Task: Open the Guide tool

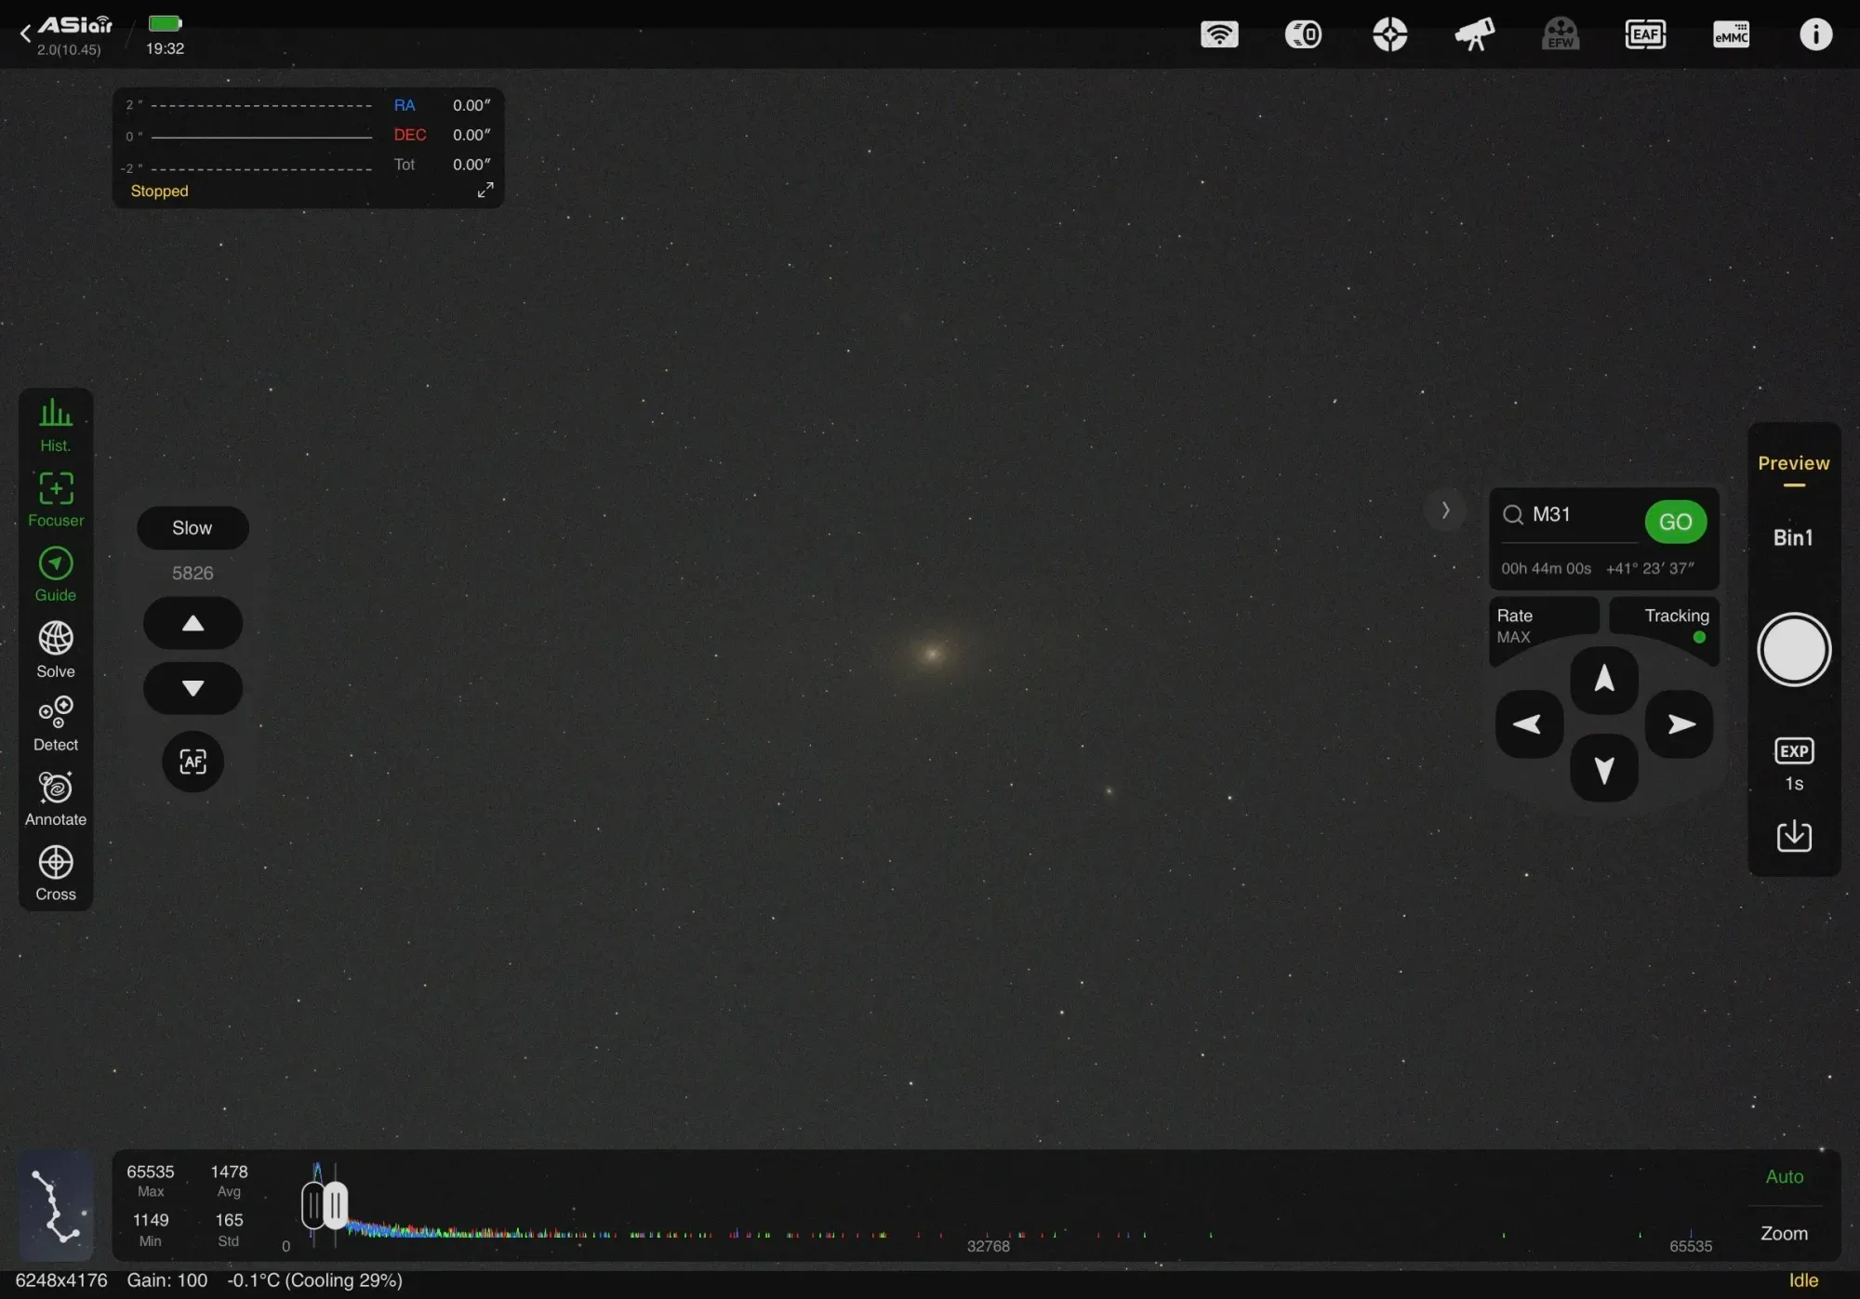Action: pos(55,574)
